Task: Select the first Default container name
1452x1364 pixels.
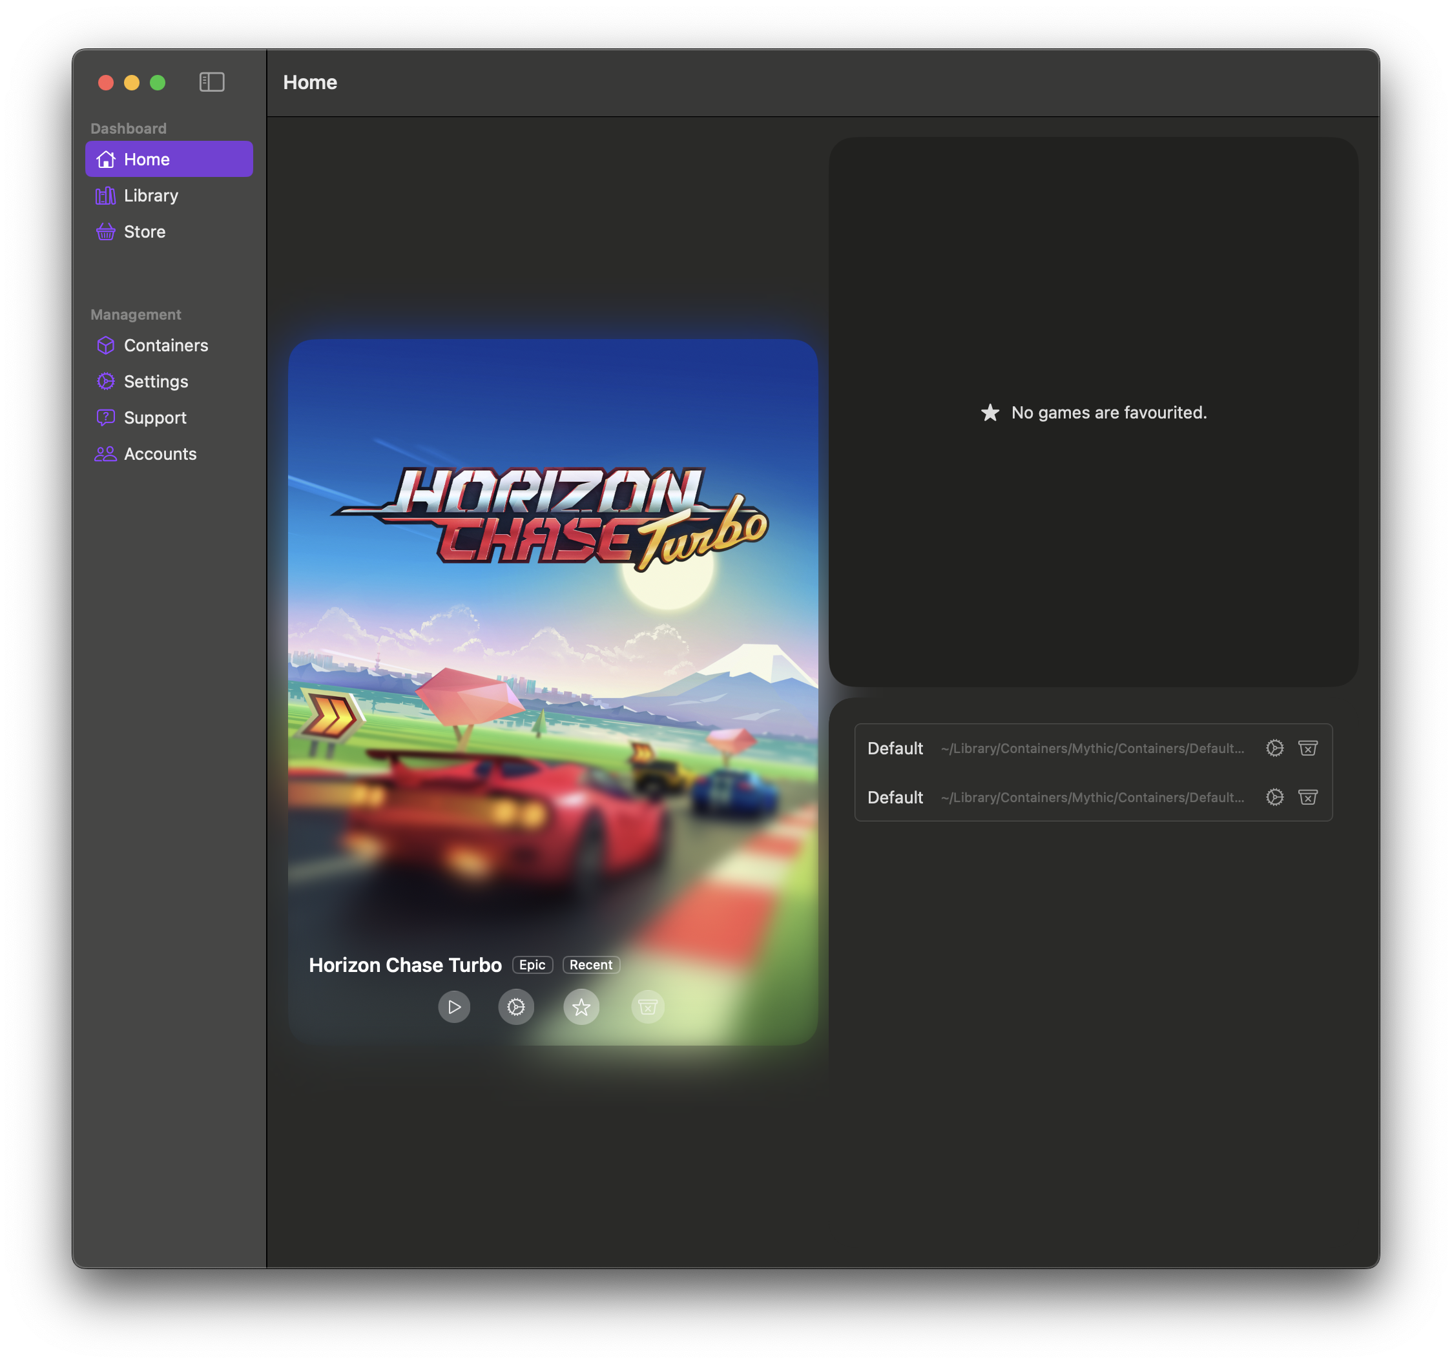Action: [x=895, y=749]
